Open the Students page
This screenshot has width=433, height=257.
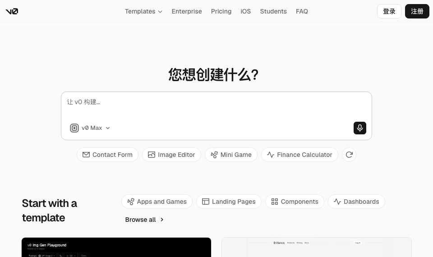point(273,11)
